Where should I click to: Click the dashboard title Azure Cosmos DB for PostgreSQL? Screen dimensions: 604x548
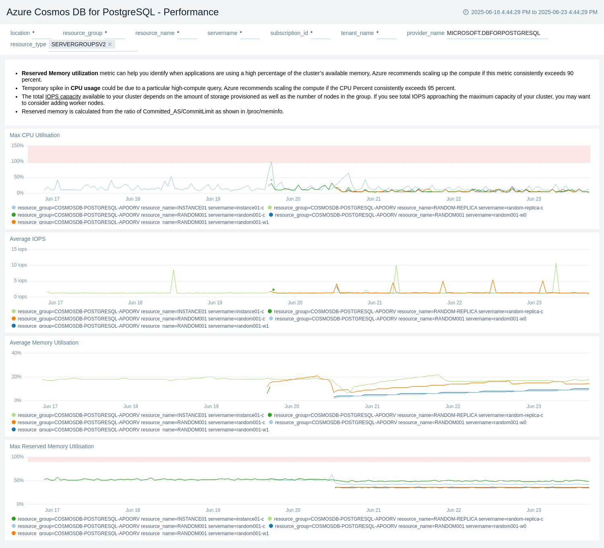tap(112, 12)
